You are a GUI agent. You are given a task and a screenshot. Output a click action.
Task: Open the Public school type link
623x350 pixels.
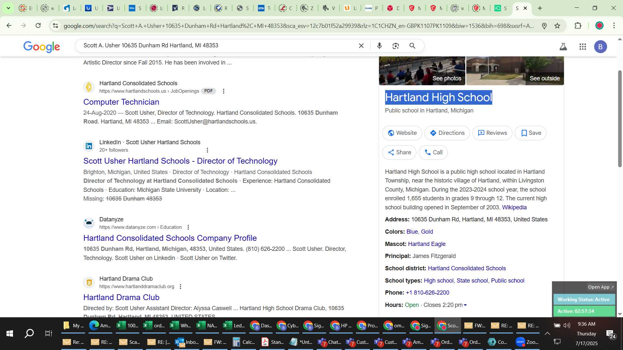[x=507, y=281]
